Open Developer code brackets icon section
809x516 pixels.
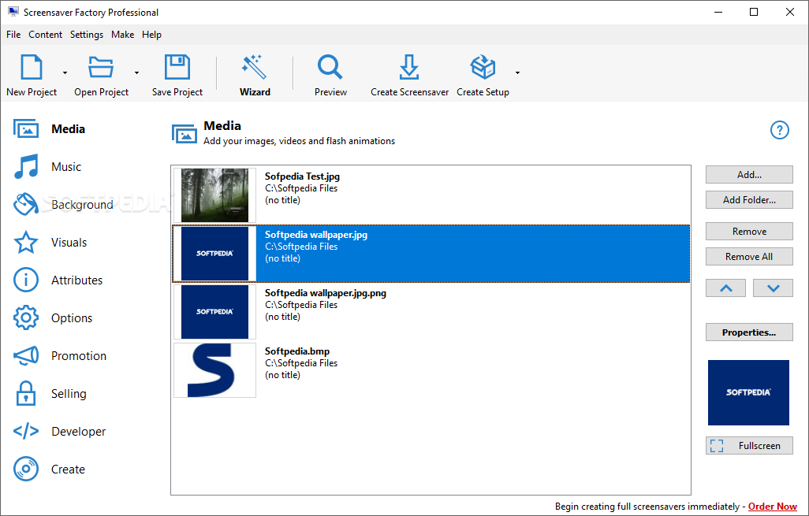point(26,431)
